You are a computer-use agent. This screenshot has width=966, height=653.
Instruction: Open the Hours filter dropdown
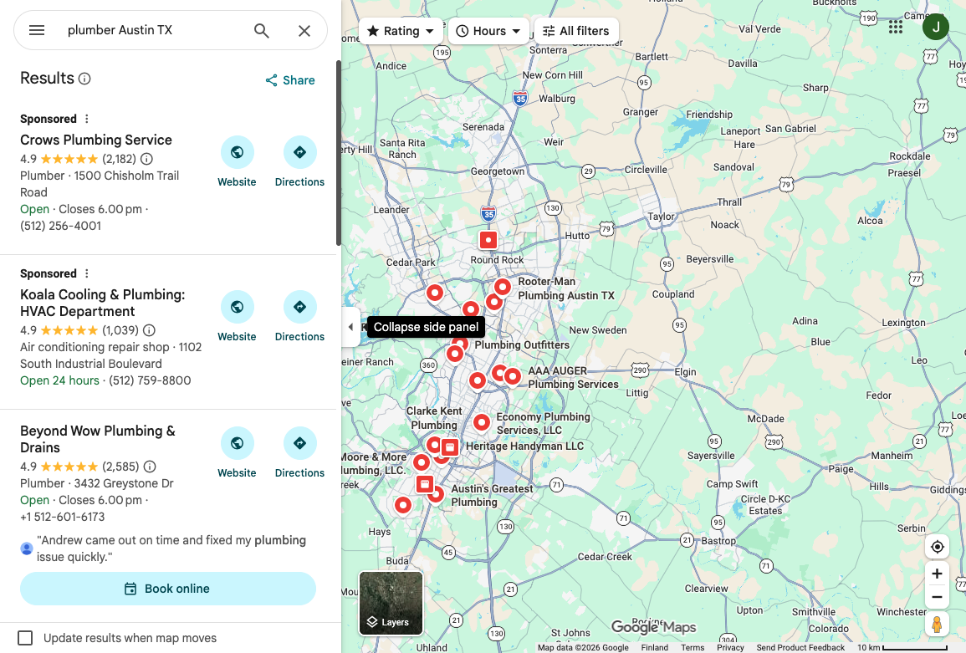point(488,31)
